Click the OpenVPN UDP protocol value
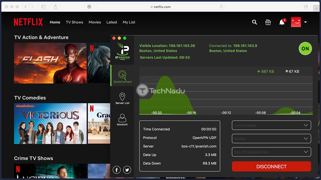 (204, 138)
